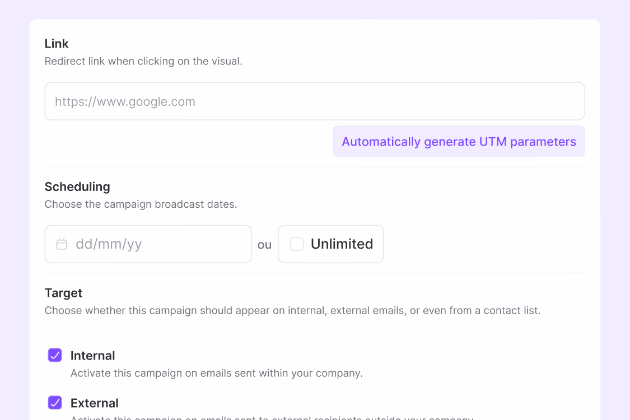
Task: Uncheck the External target checkbox
Action: (55, 403)
